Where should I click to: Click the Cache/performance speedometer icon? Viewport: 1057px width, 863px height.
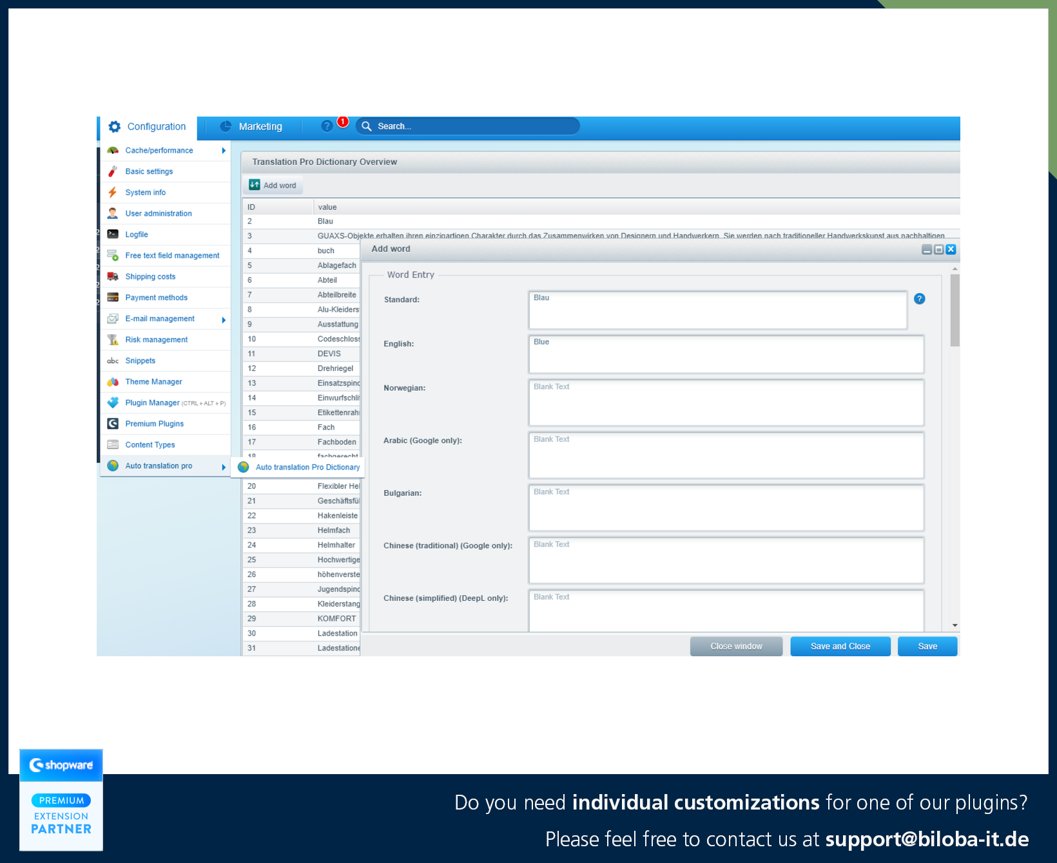(113, 151)
